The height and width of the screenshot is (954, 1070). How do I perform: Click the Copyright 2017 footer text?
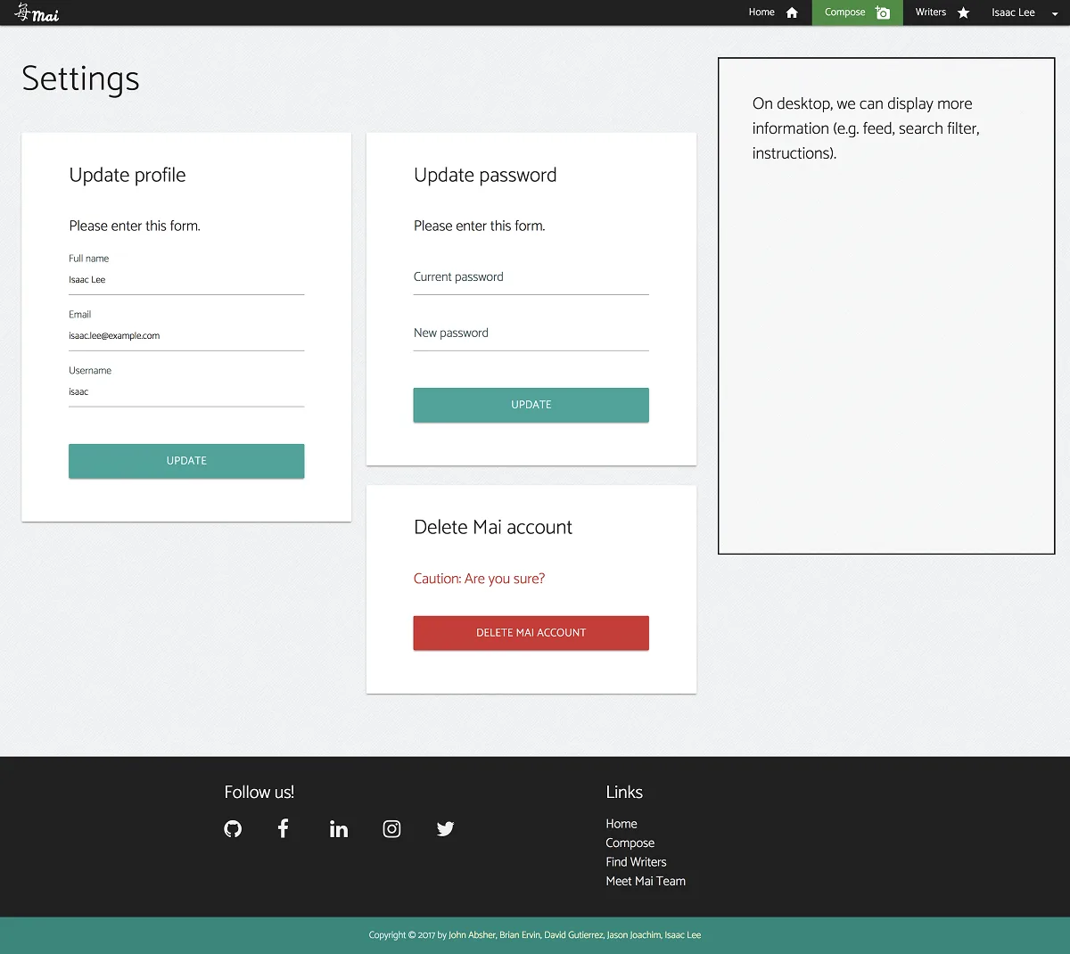coord(535,935)
